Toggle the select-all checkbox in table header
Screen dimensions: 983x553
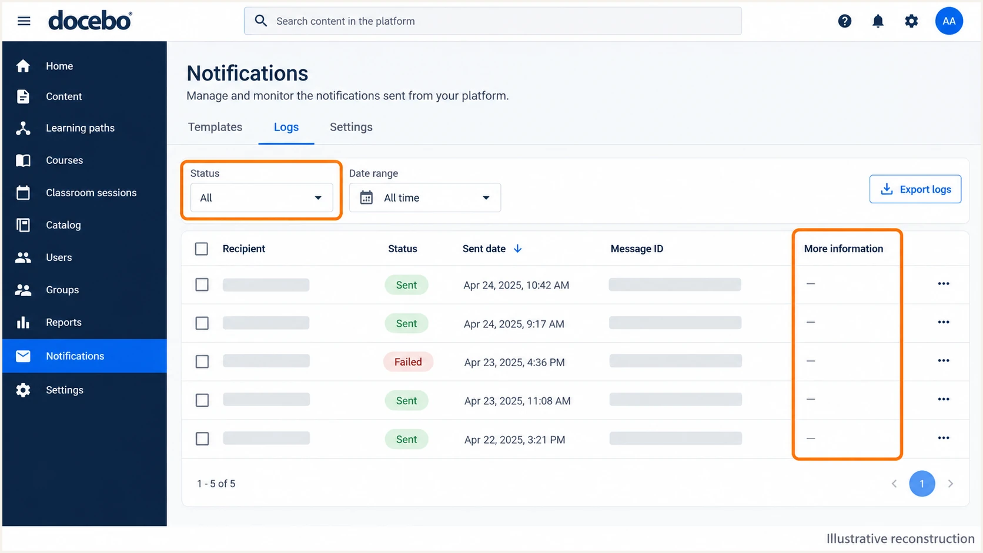[x=202, y=249]
